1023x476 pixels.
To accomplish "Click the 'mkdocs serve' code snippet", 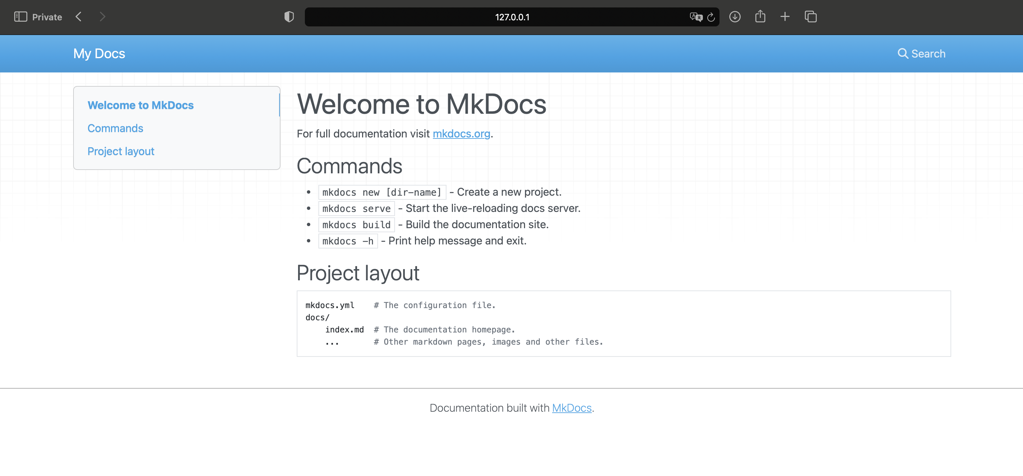I will [357, 209].
